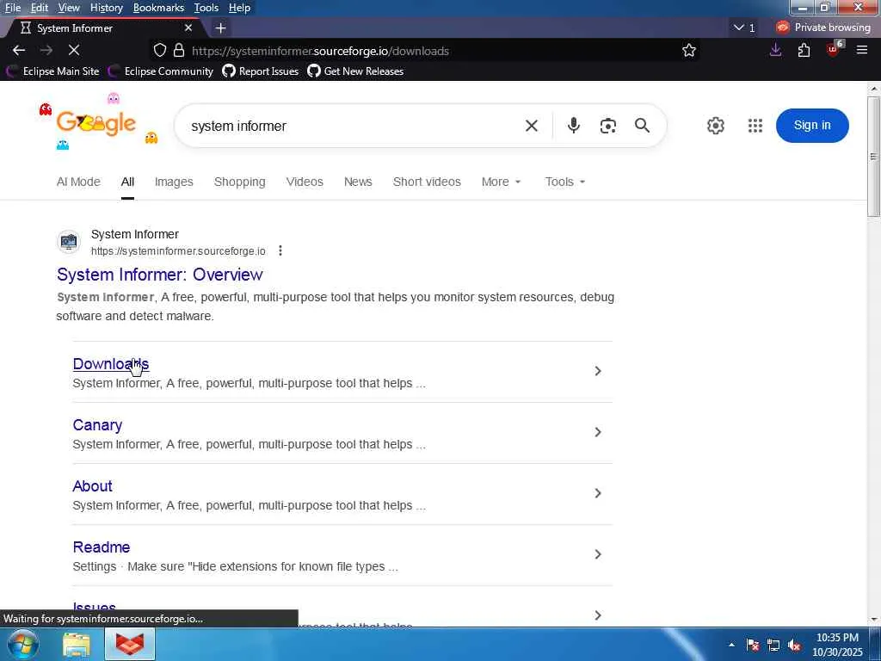The height and width of the screenshot is (661, 881).
Task: Open the Help menu
Action: point(239,8)
